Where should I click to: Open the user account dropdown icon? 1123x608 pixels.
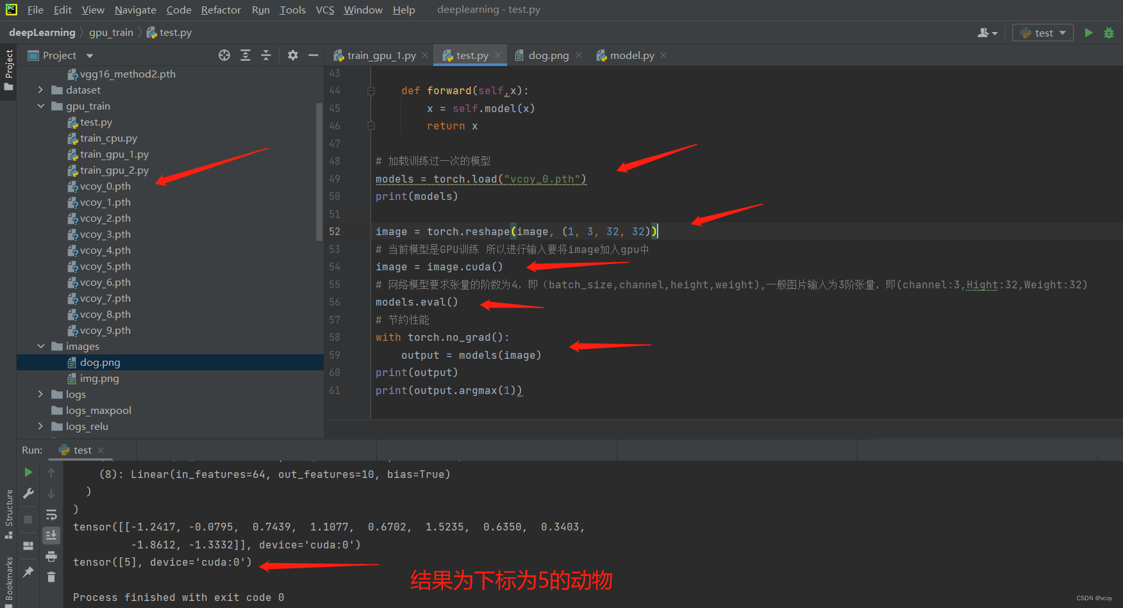click(987, 33)
